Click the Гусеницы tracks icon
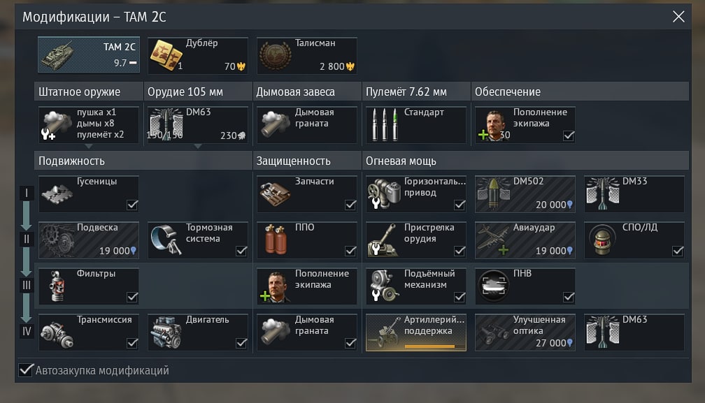 tap(57, 194)
